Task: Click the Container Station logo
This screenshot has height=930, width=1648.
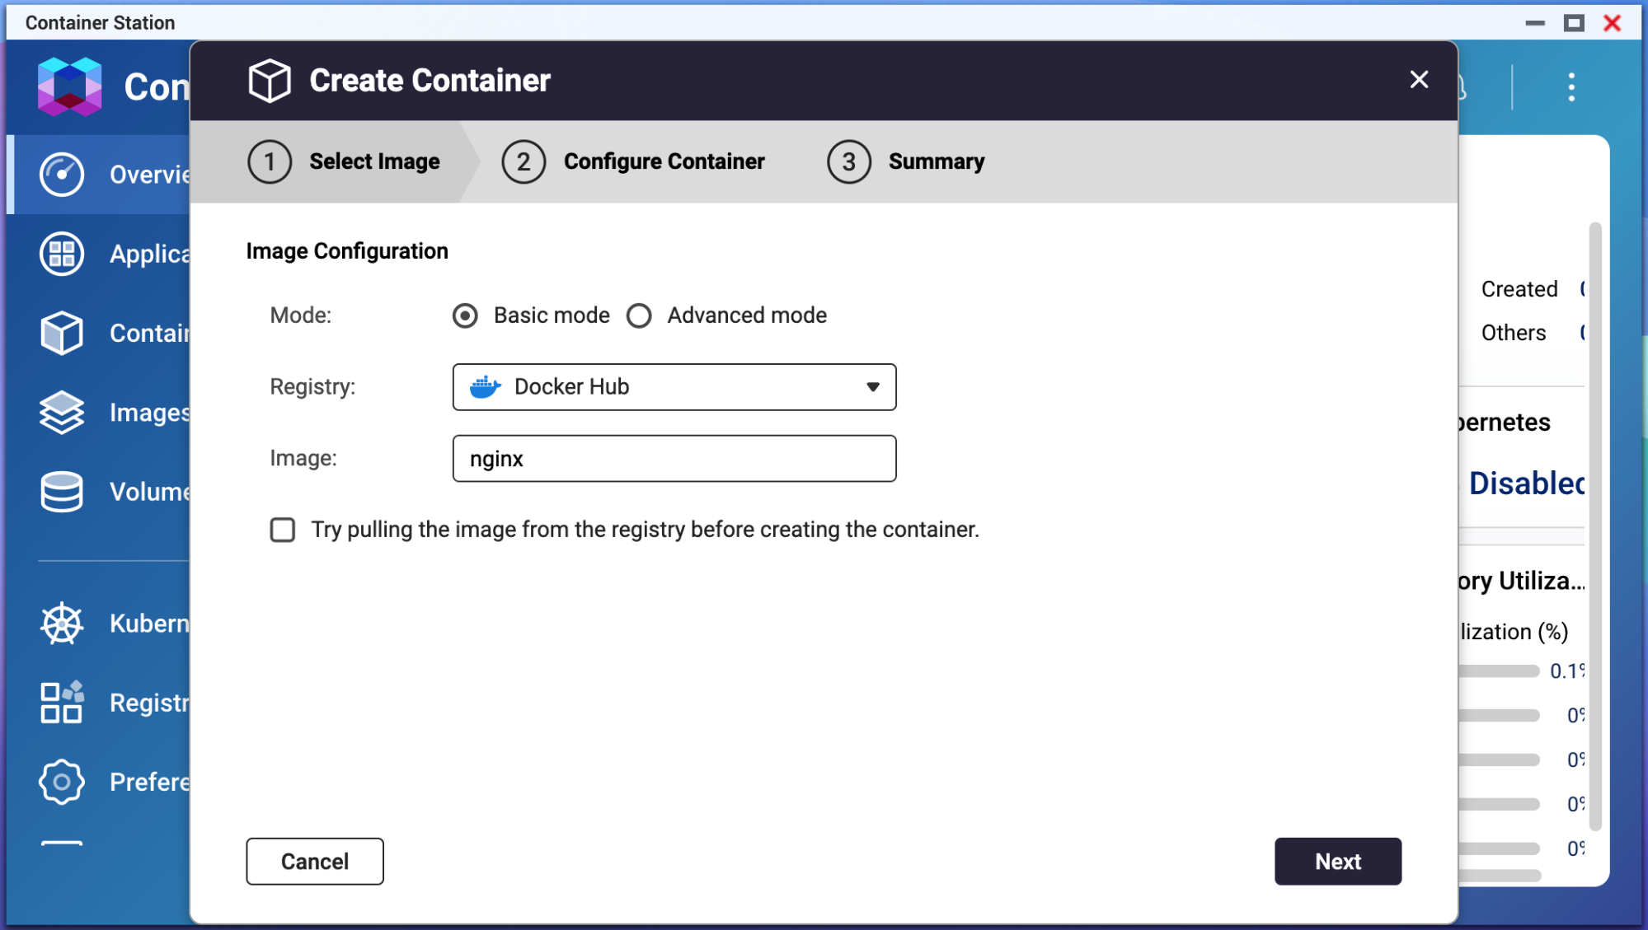Action: click(x=70, y=86)
